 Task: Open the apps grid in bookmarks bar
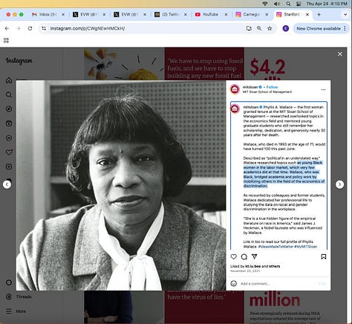(x=6, y=40)
